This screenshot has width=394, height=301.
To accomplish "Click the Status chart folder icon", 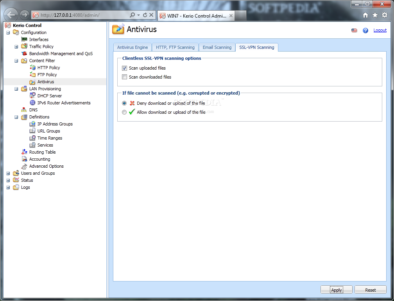I will tap(16, 180).
